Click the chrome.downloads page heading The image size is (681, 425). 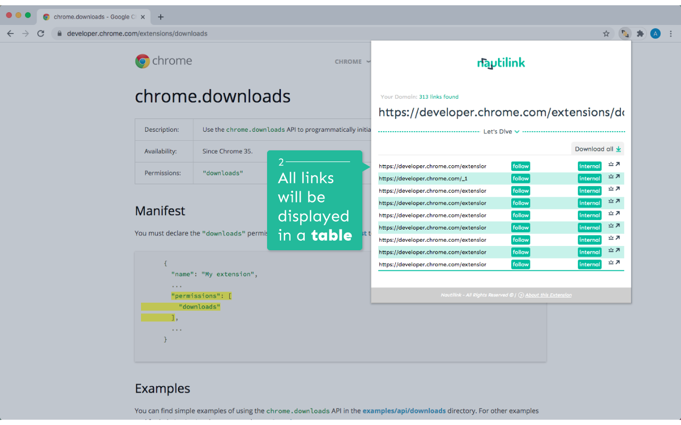(x=213, y=96)
